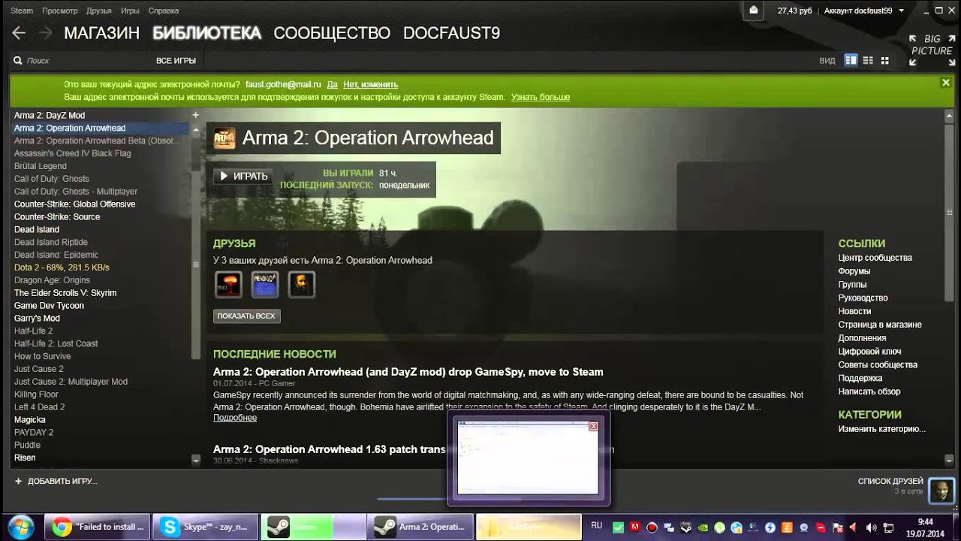Open the Руководство link
961x541 pixels.
(x=863, y=298)
